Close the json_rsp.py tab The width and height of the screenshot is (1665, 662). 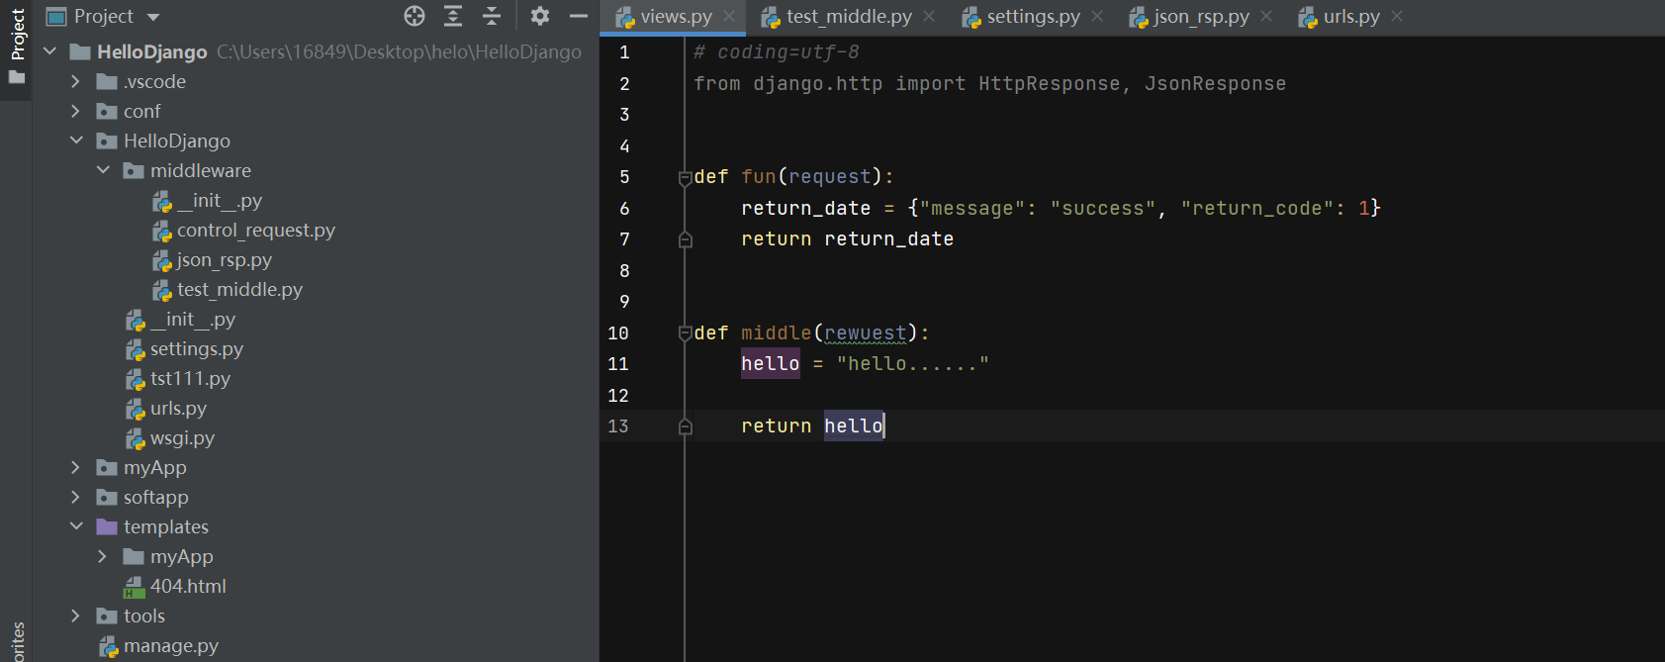pyautogui.click(x=1266, y=16)
